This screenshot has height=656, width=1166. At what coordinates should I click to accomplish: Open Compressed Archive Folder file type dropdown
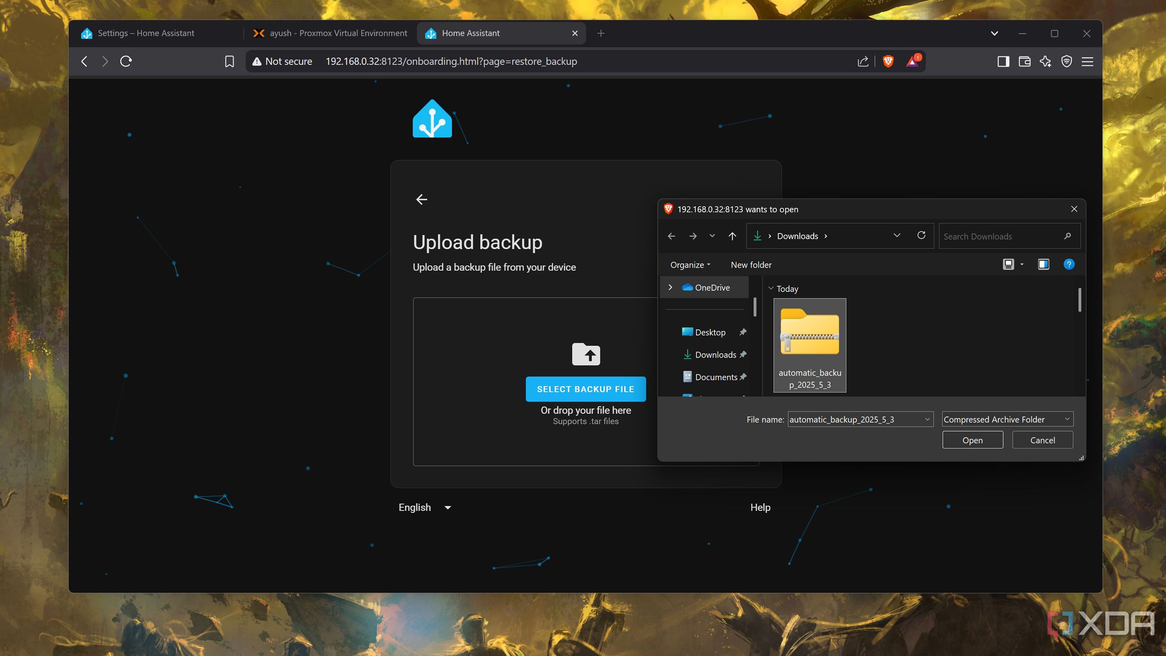(1007, 419)
